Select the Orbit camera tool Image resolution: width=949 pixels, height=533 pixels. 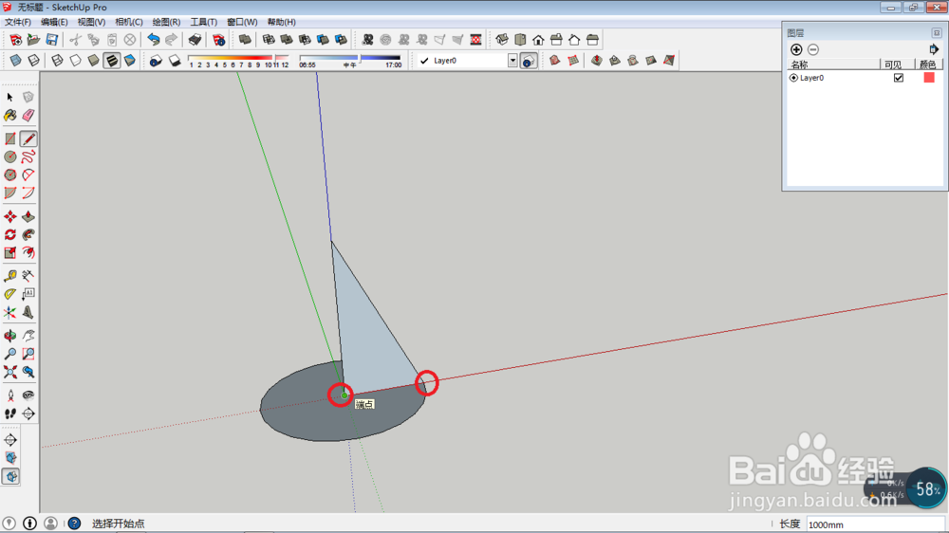[x=9, y=336]
